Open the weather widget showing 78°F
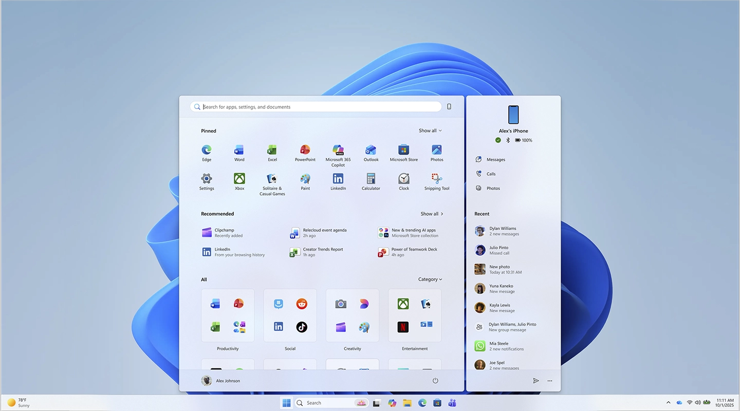The height and width of the screenshot is (411, 740). click(18, 402)
